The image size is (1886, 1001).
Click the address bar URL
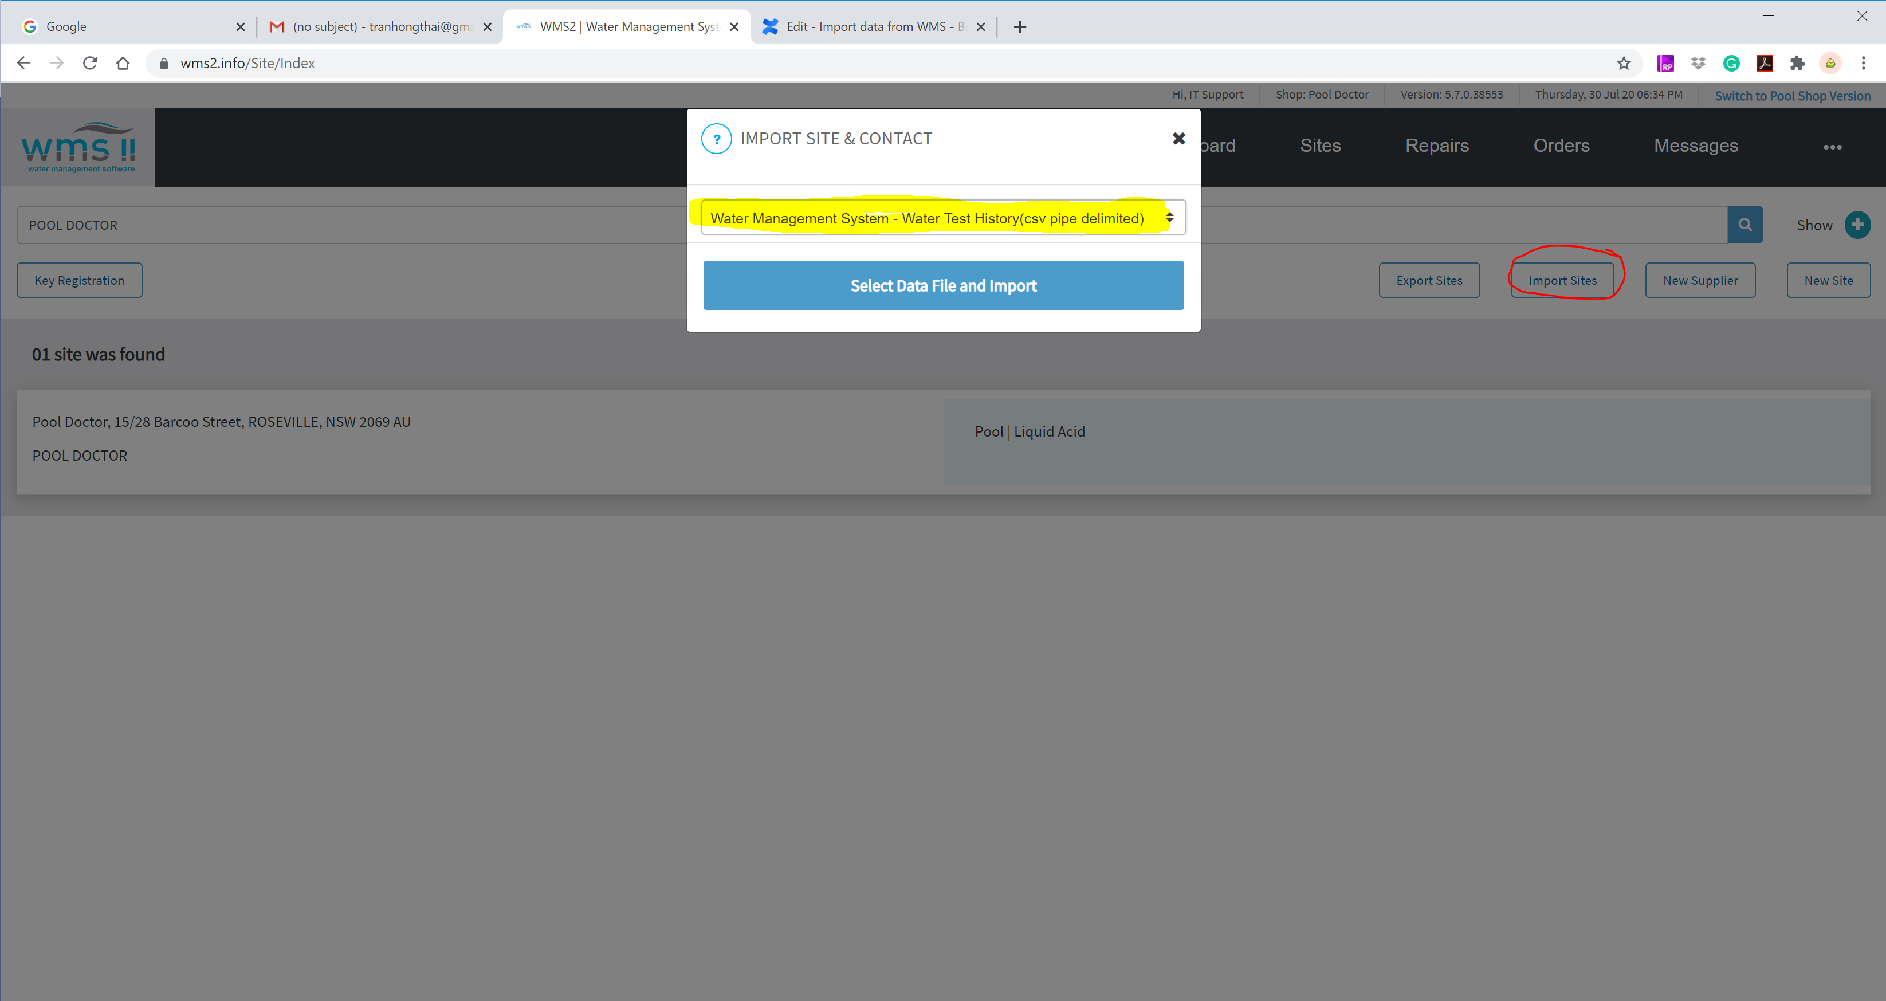(247, 63)
